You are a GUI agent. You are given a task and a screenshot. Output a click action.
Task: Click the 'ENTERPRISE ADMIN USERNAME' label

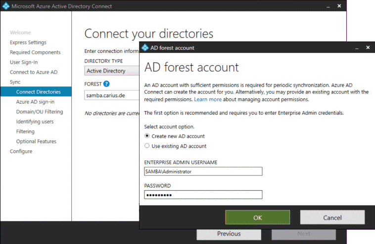pos(181,163)
